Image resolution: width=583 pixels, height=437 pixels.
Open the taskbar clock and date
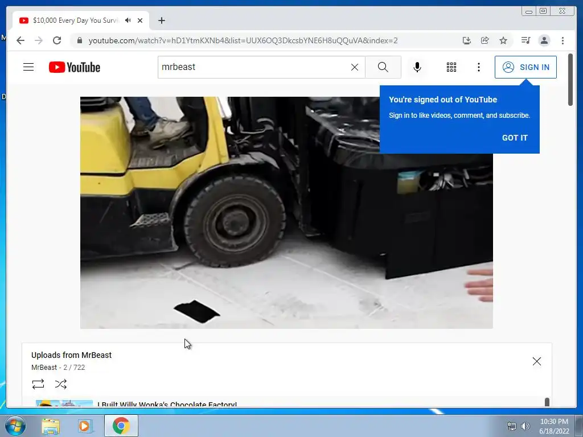click(x=554, y=426)
